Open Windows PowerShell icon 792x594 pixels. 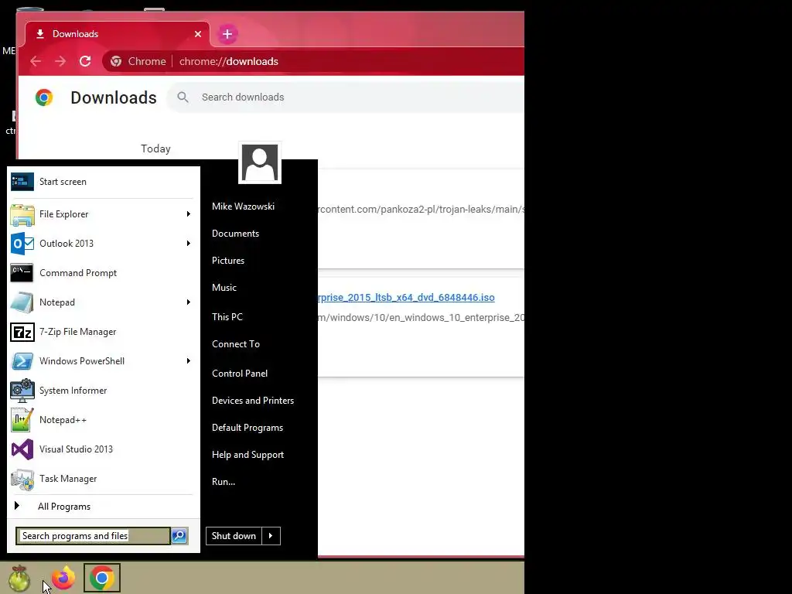pyautogui.click(x=22, y=361)
